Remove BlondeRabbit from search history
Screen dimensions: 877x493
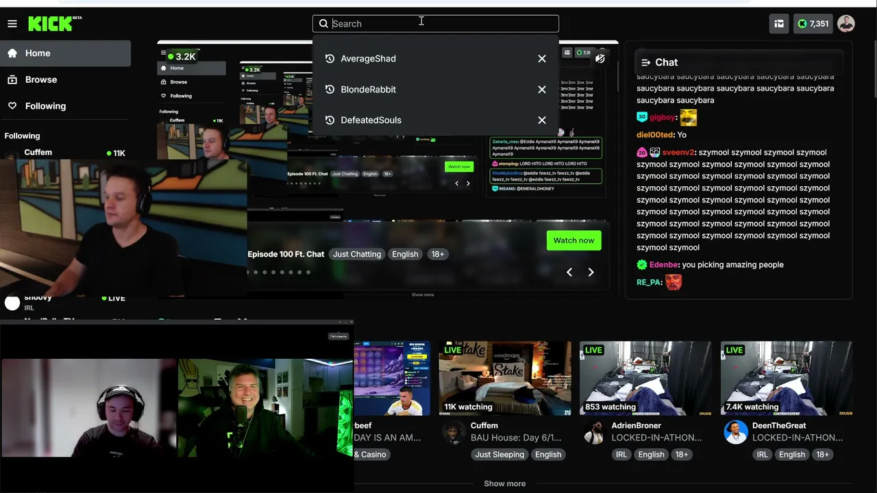point(542,90)
